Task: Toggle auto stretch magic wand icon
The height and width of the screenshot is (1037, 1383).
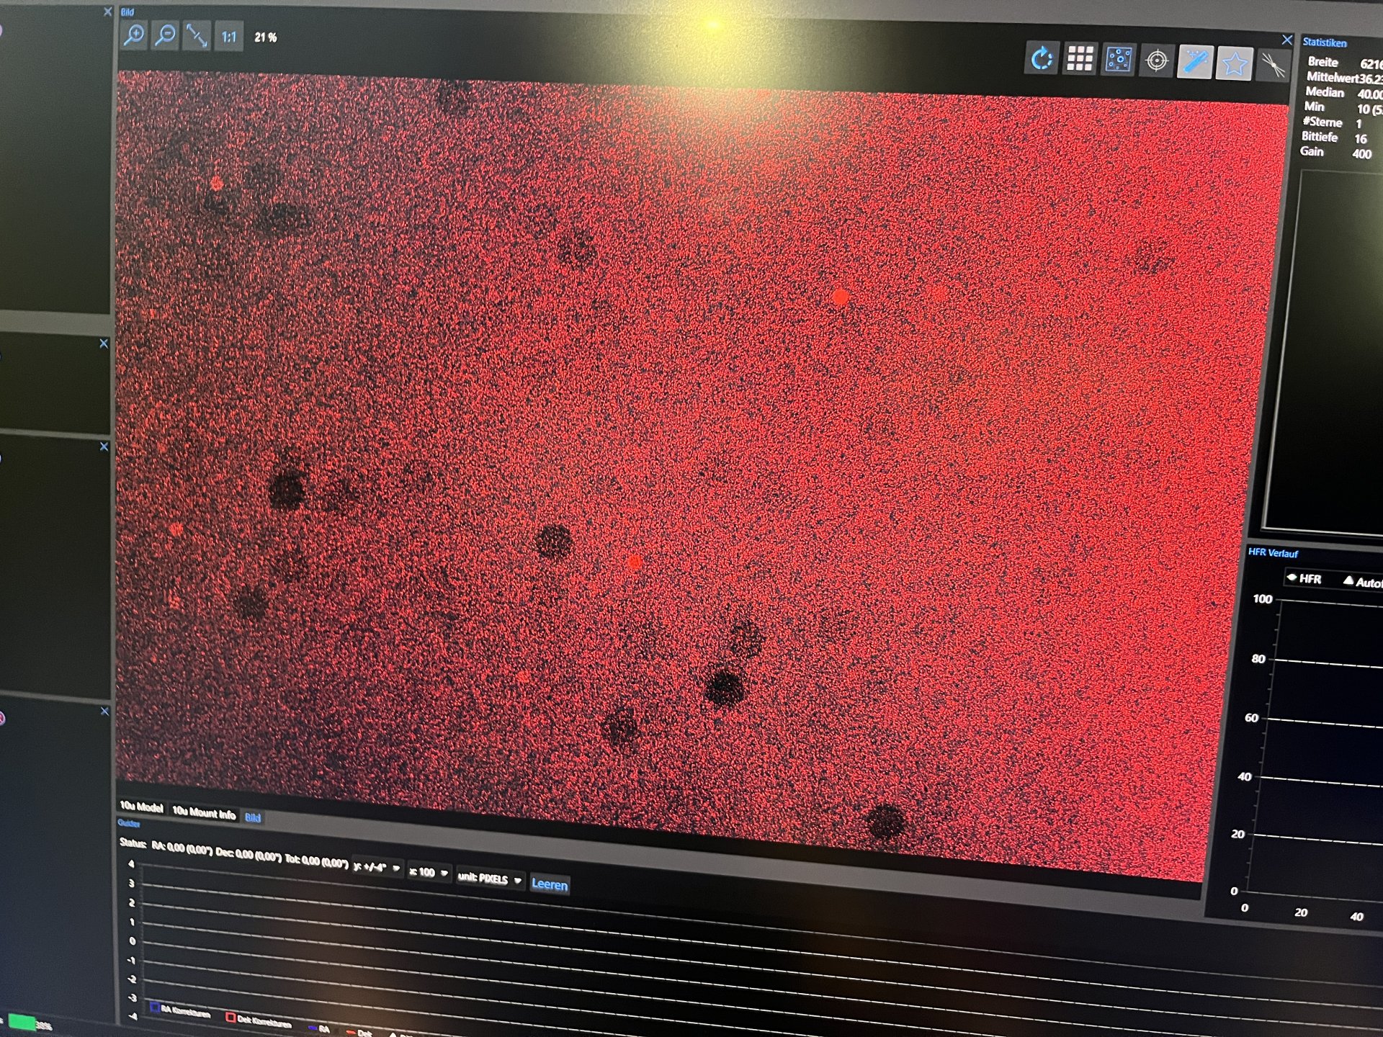Action: pos(1195,63)
